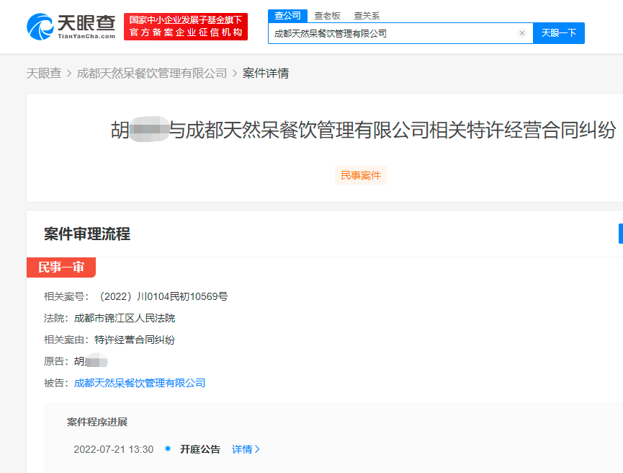Click the 案件程序进展 subheading
Screen dimensions: 623x473
(x=97, y=422)
